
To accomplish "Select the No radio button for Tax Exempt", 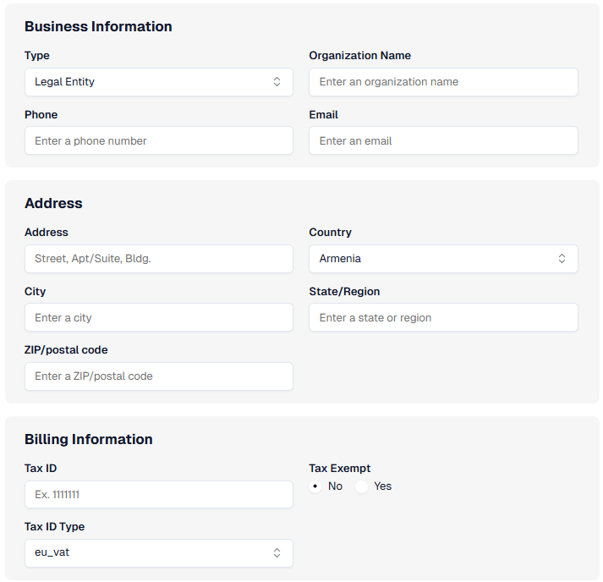I will [x=315, y=486].
